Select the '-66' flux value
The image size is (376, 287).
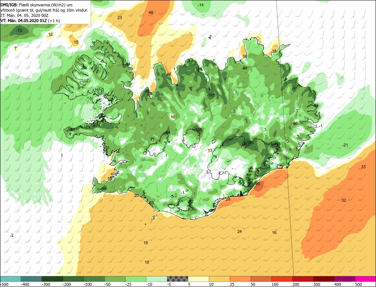[295, 123]
